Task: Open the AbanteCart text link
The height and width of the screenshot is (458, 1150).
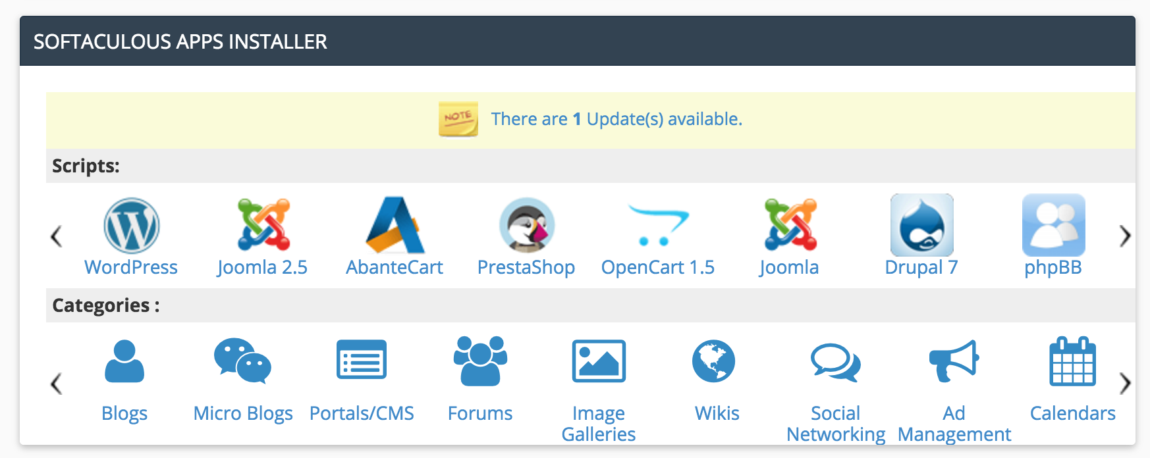Action: 395,267
